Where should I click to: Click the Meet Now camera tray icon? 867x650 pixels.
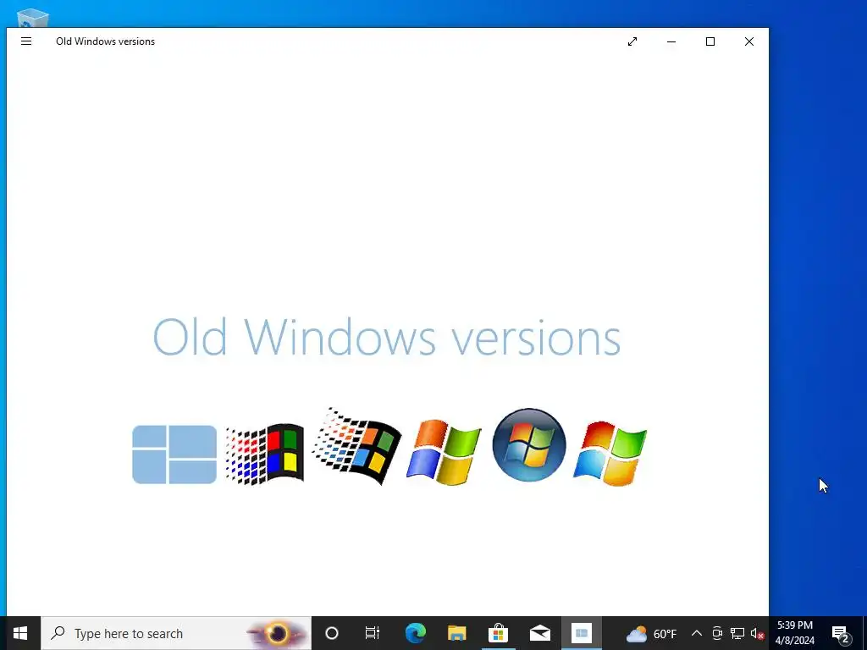pos(717,633)
